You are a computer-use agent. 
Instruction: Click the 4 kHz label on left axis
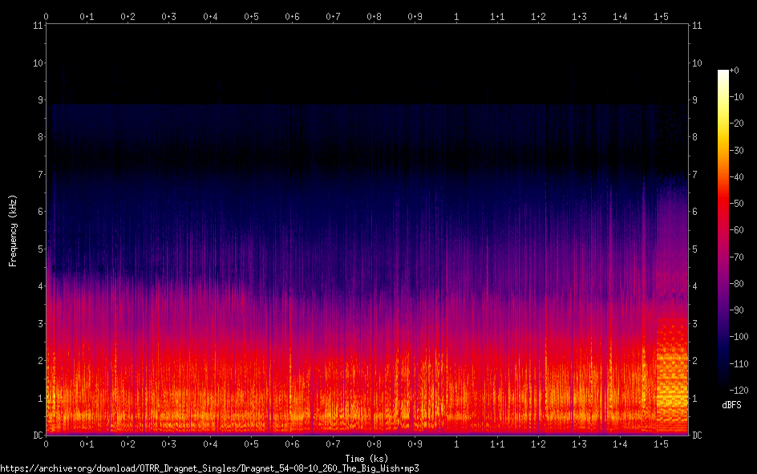click(39, 286)
